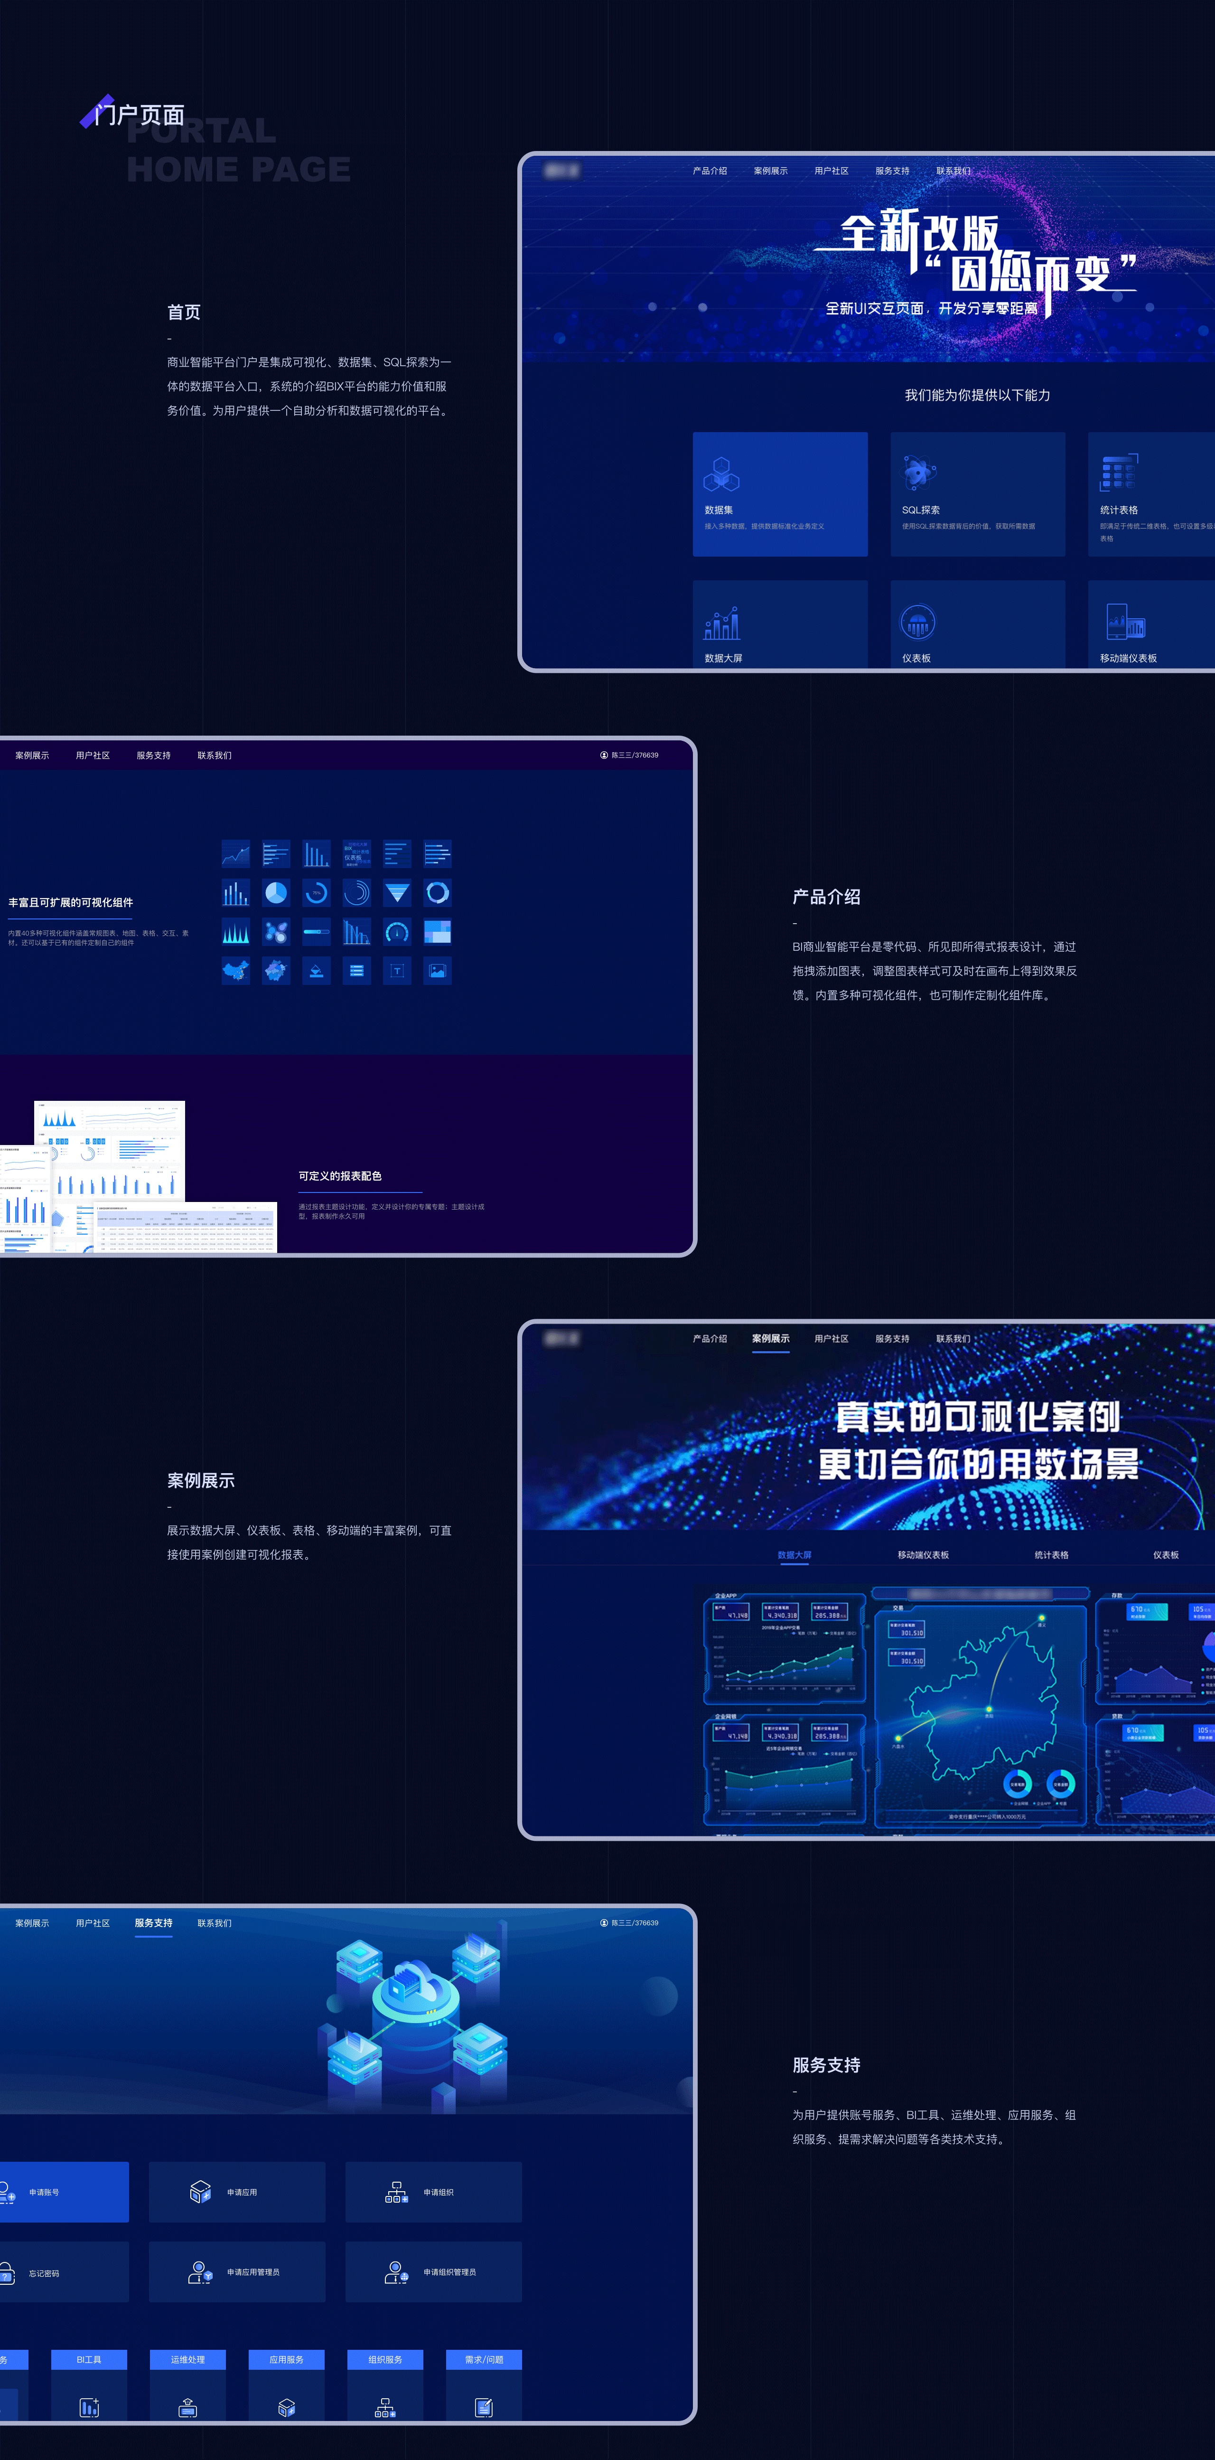Select the gauge dial component icon
Screen dimensions: 1215x2460
[397, 932]
